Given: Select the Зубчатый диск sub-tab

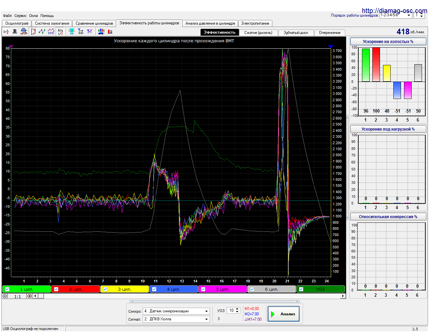Looking at the screenshot, I should 296,33.
